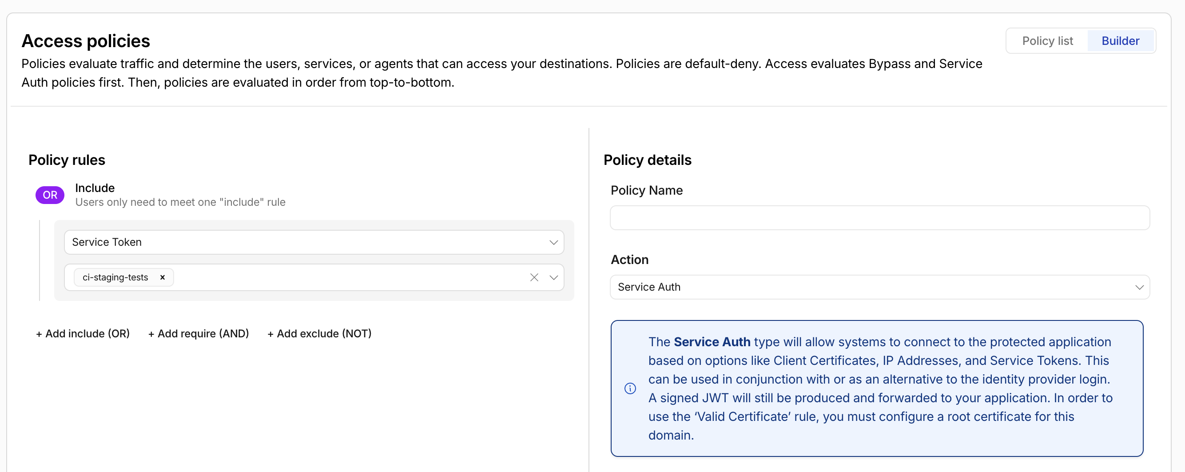Click the purple OR badge
The height and width of the screenshot is (472, 1185).
(x=50, y=195)
